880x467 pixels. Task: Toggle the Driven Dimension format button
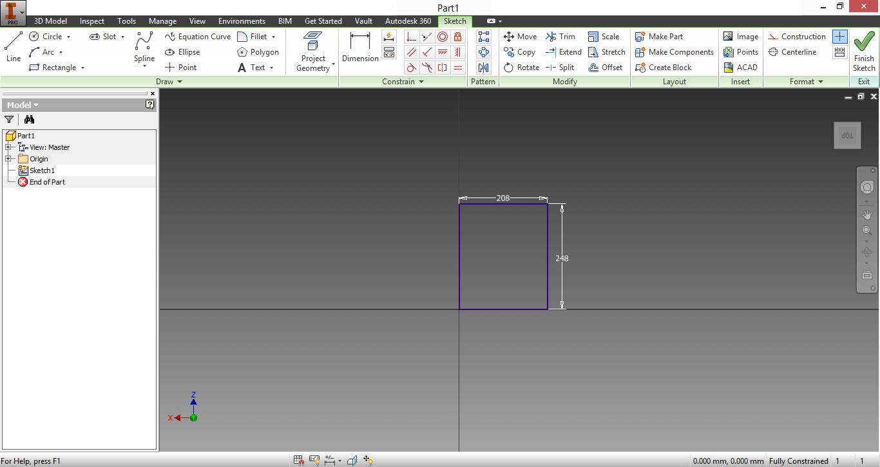coord(840,52)
